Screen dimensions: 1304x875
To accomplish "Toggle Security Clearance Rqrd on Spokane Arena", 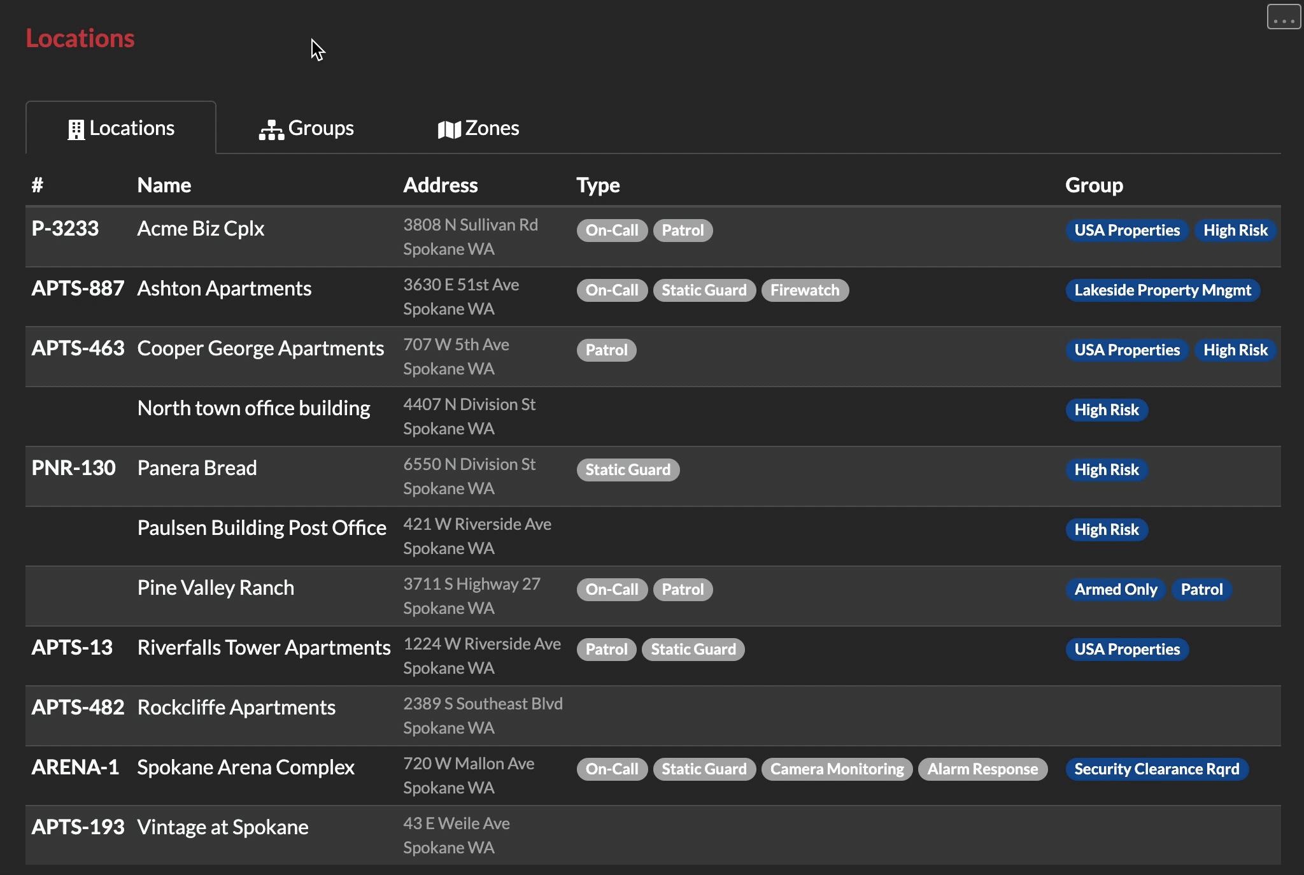I will 1157,769.
